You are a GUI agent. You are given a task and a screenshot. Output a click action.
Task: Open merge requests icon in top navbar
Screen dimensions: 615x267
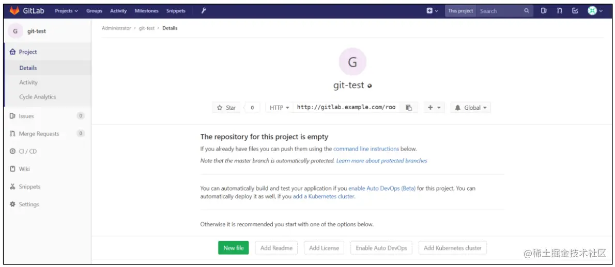pyautogui.click(x=559, y=11)
